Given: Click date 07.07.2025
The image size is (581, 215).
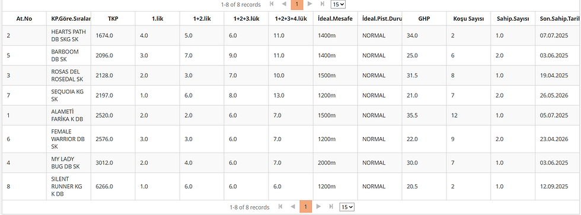Looking at the screenshot, I should point(554,35).
